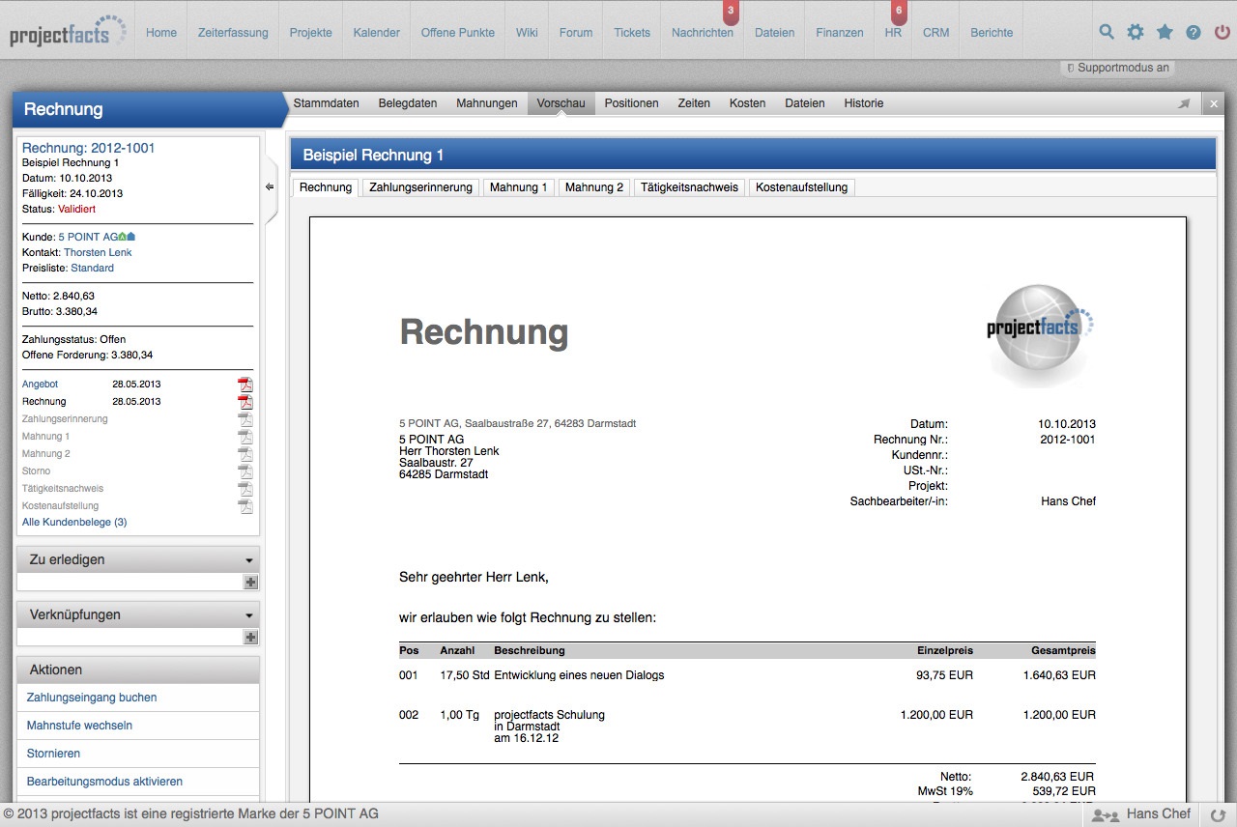
Task: Switch to the Stammdaten tab
Action: [x=327, y=103]
